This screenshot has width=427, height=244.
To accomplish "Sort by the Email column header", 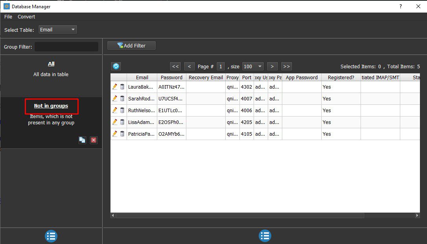I will click(x=142, y=77).
